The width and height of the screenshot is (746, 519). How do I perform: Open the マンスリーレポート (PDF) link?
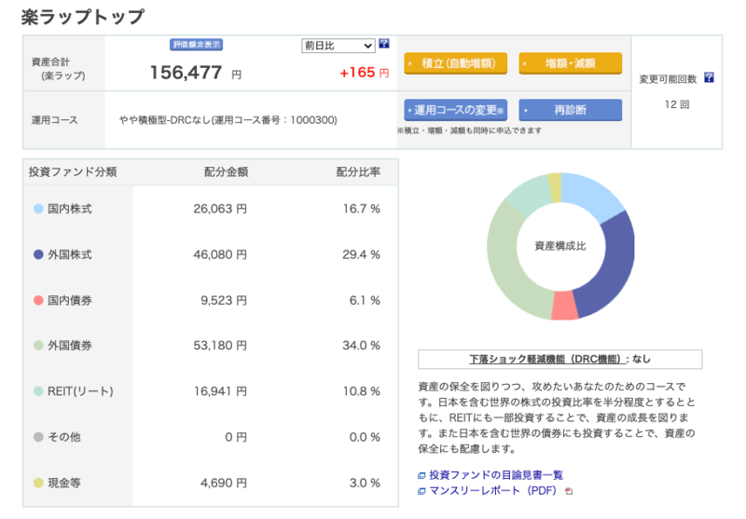click(x=495, y=491)
